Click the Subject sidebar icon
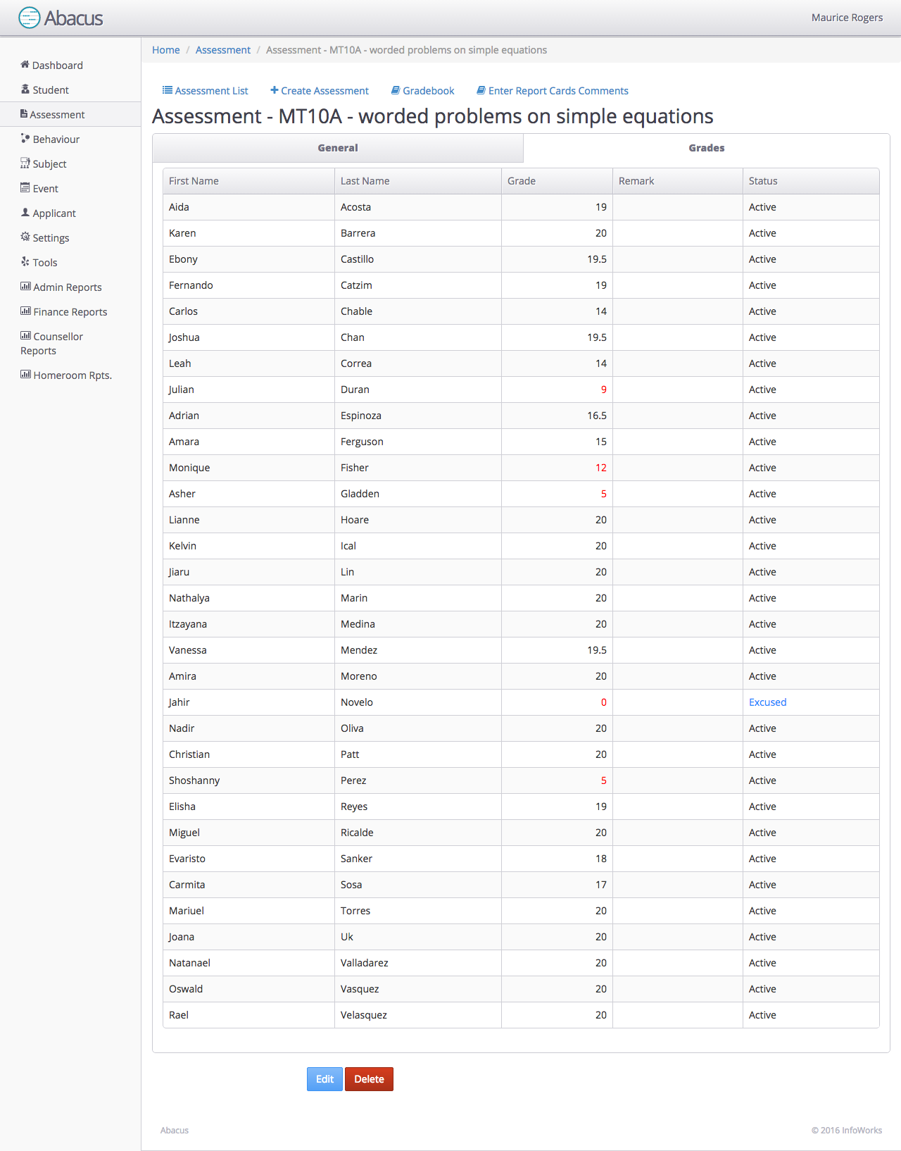The width and height of the screenshot is (901, 1151). coord(25,163)
